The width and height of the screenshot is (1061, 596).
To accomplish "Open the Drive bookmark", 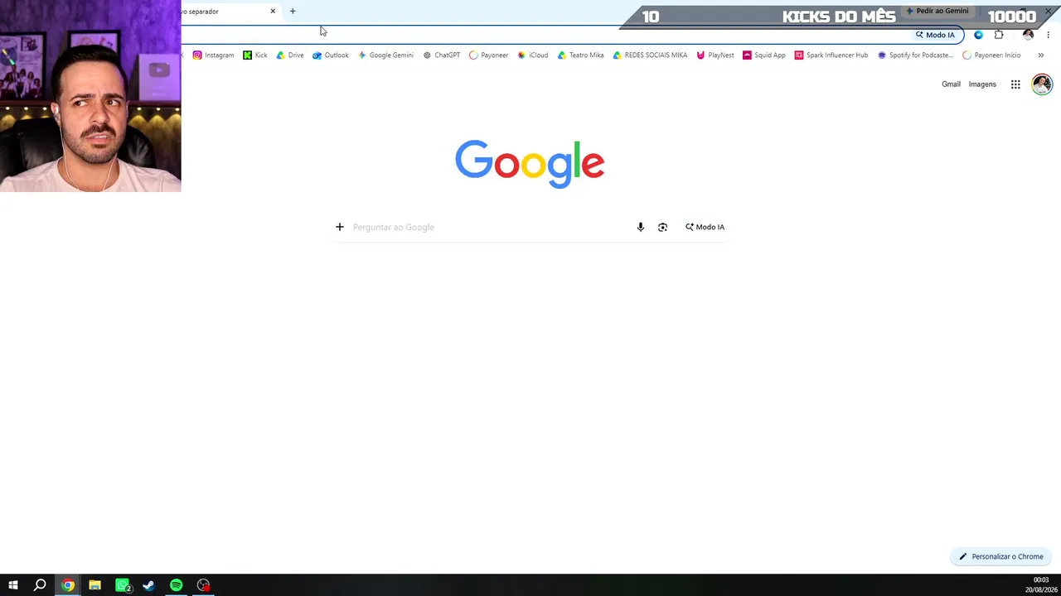I will 289,55.
